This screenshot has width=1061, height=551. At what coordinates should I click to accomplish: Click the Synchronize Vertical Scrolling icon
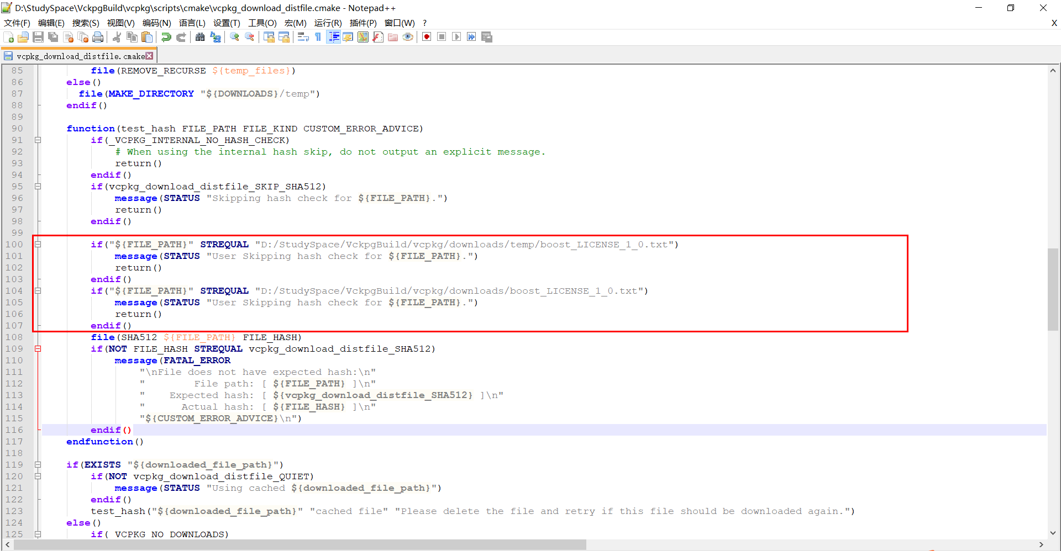click(269, 37)
